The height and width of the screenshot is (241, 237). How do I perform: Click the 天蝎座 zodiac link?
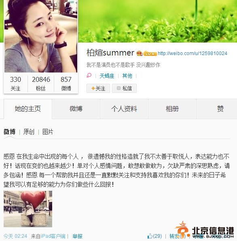[107, 76]
